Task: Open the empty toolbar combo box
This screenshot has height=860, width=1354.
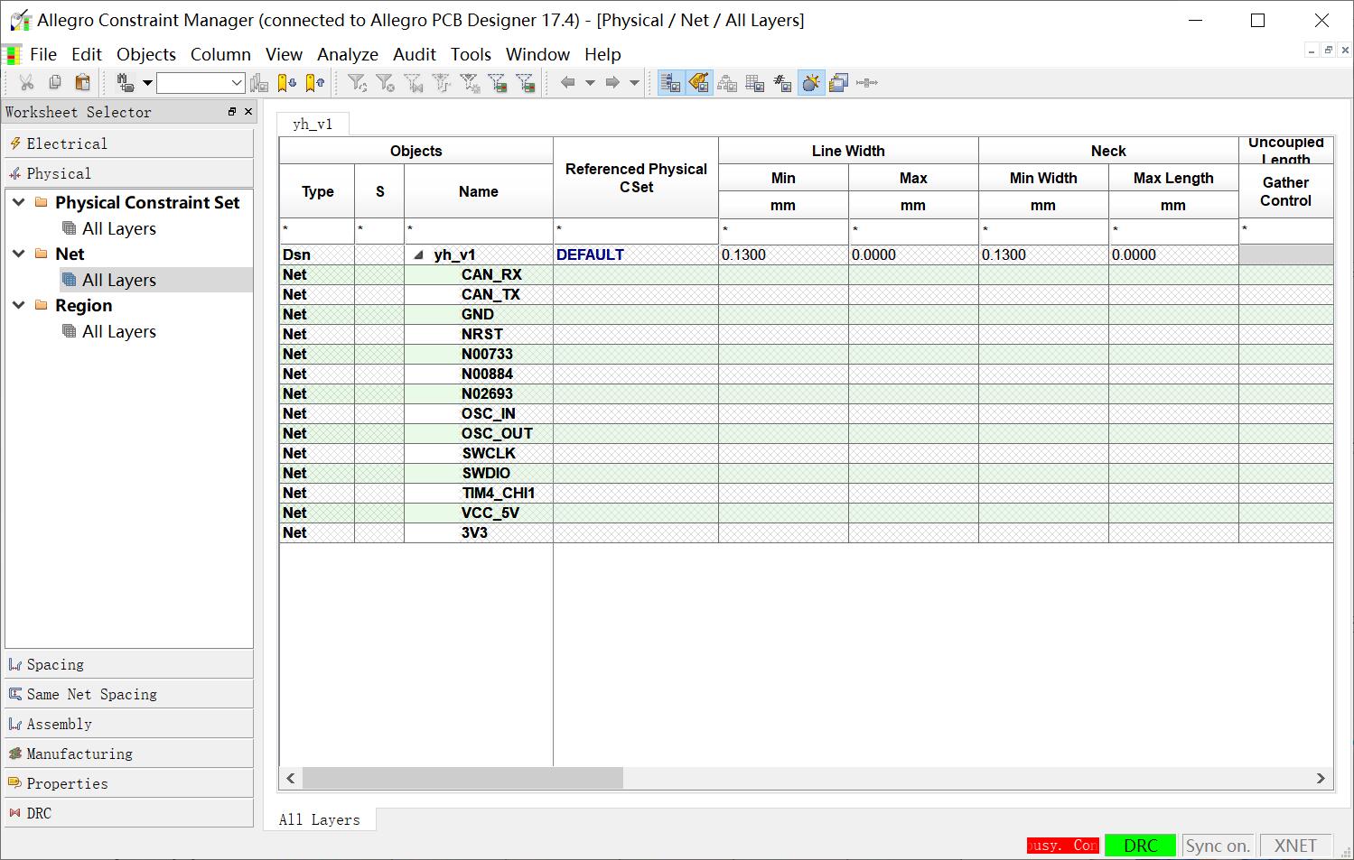Action: click(201, 83)
